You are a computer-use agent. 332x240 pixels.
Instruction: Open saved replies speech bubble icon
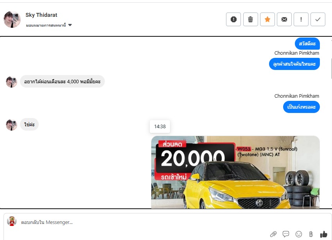[286, 234]
